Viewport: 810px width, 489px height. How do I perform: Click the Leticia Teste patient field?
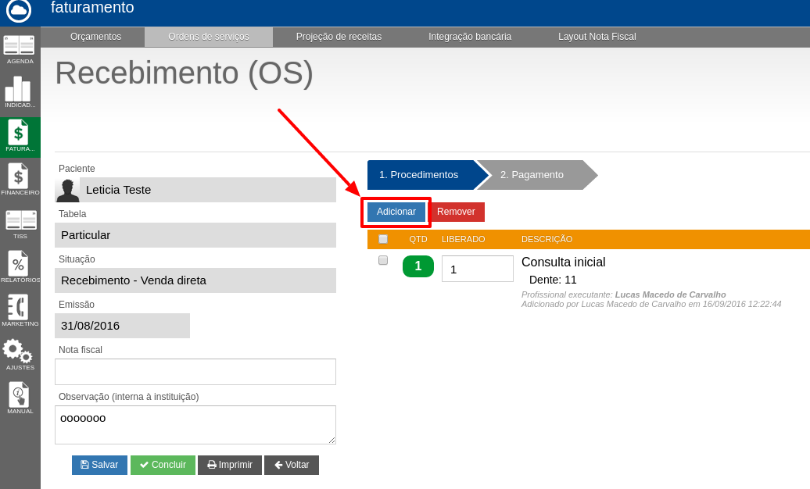195,190
